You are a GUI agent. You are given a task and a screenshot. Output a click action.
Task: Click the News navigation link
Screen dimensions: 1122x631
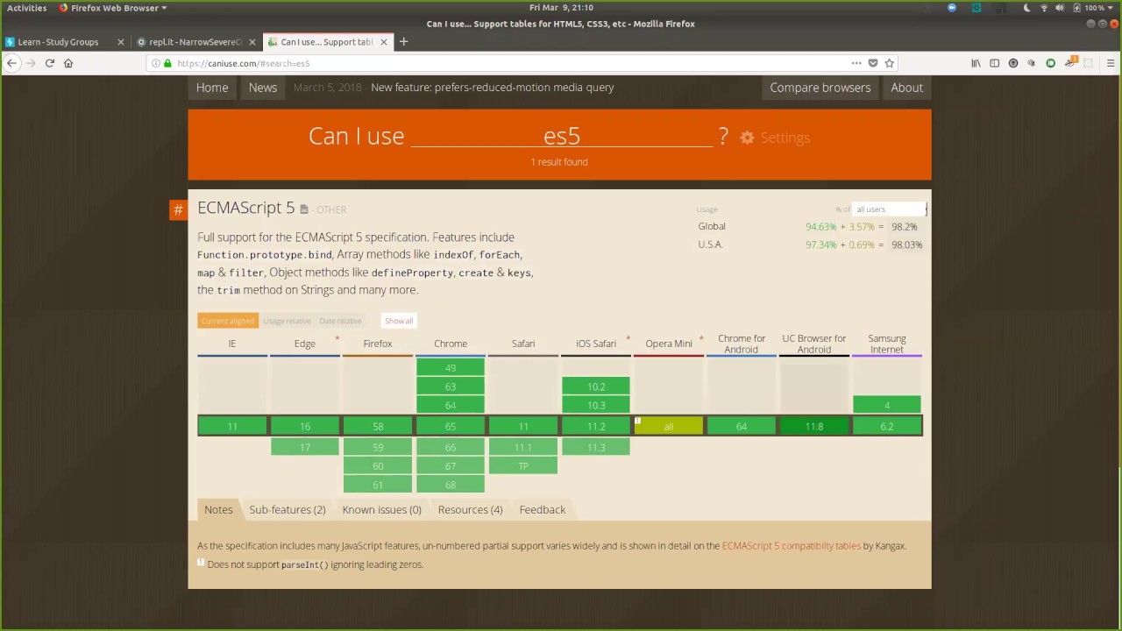pyautogui.click(x=262, y=88)
